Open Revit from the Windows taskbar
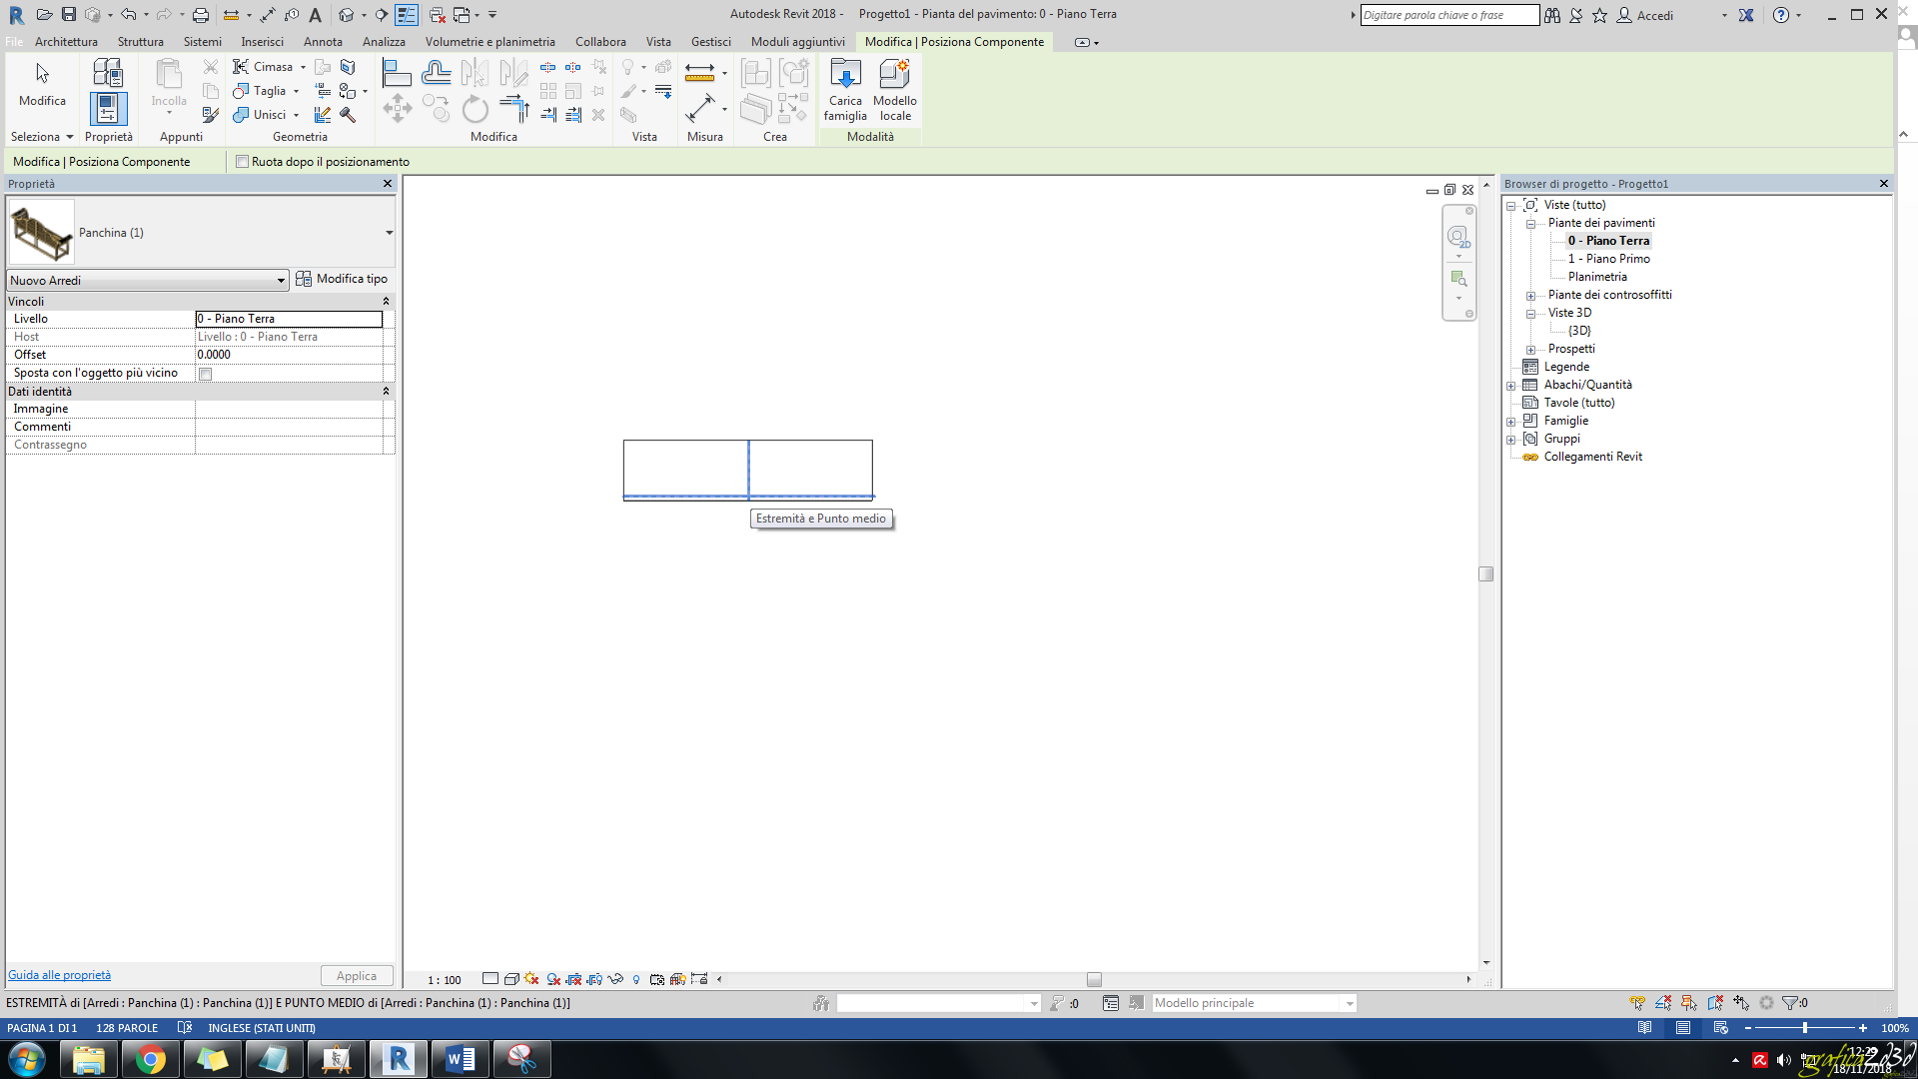 point(398,1058)
